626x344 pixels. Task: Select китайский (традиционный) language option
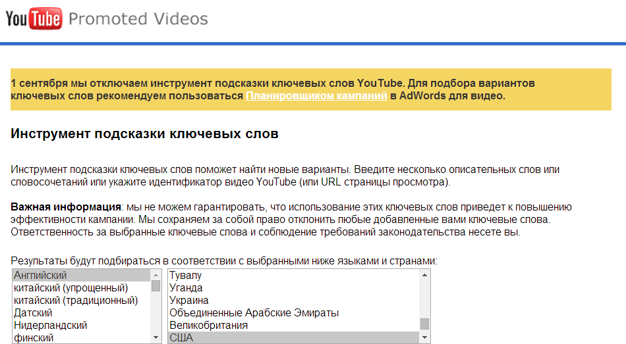[x=82, y=300]
